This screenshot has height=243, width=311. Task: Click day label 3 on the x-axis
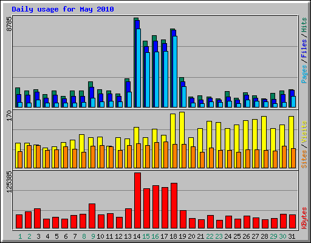(x=38, y=236)
